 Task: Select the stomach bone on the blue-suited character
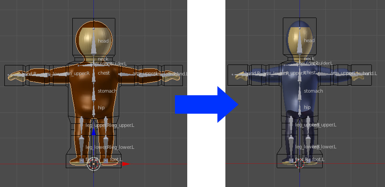pos(299,93)
